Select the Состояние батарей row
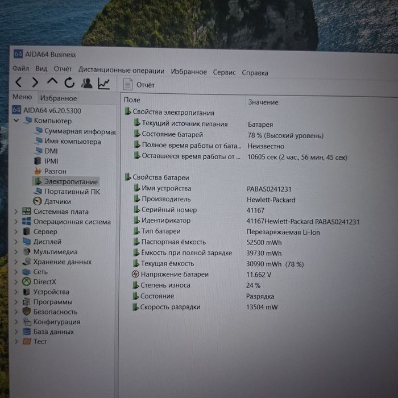The image size is (398, 398). point(228,135)
